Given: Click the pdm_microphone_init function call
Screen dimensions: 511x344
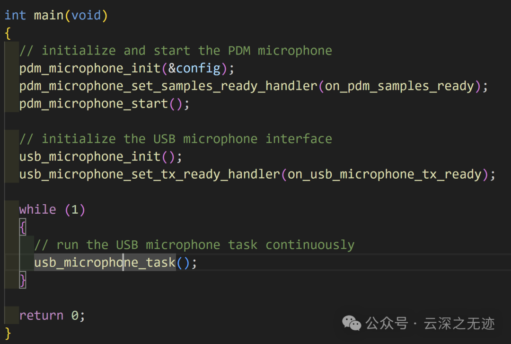Looking at the screenshot, I should tap(90, 69).
